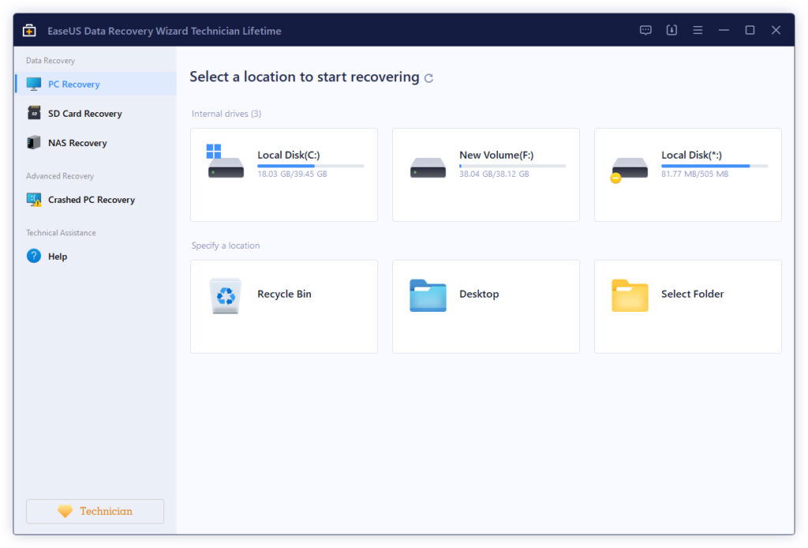808x548 pixels.
Task: Switch to NAS Recovery
Action: click(x=95, y=143)
